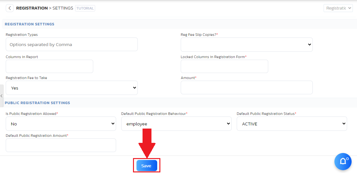Click the Amount input field

tap(247, 88)
